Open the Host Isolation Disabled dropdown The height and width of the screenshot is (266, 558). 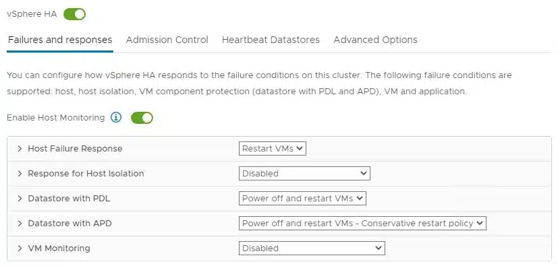click(x=304, y=174)
